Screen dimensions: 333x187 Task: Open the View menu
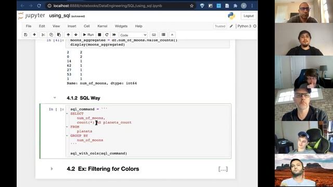tap(56, 26)
